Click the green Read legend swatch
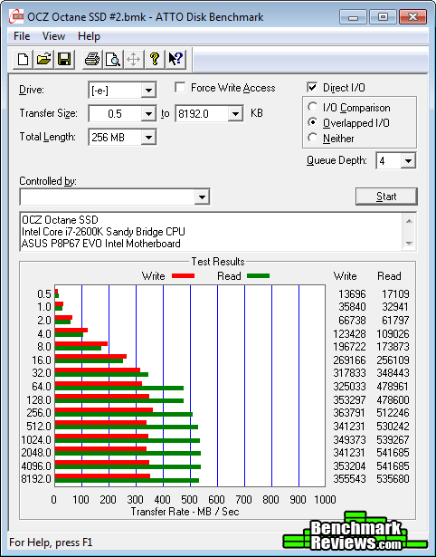Viewport: 436px width, 557px height. point(258,276)
